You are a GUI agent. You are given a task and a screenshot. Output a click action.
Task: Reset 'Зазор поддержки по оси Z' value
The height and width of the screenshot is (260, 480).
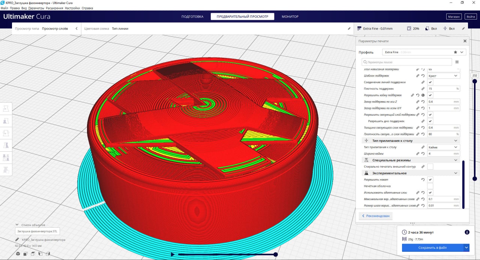(x=423, y=102)
